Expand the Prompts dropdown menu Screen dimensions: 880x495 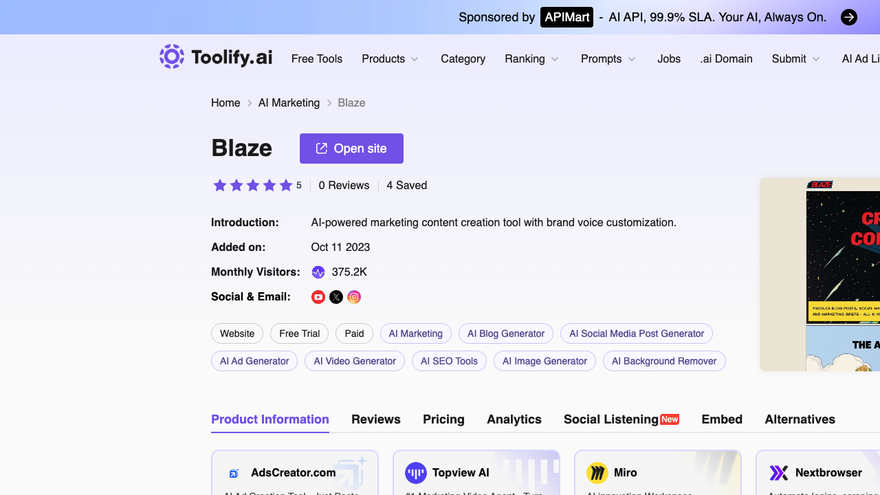click(x=608, y=59)
